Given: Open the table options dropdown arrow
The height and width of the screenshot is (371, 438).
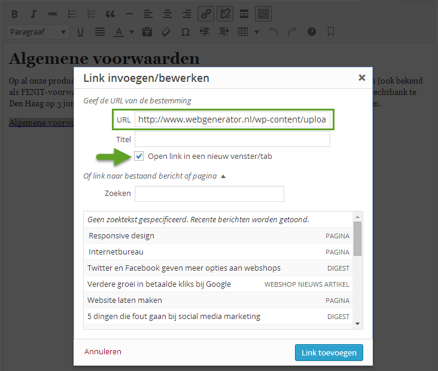Looking at the screenshot, I should [257, 32].
